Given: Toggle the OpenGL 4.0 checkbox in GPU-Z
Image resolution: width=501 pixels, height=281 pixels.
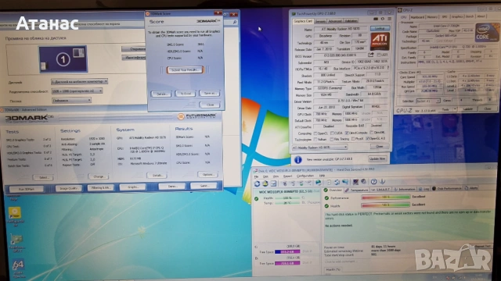Looking at the screenshot, I should click(367, 139).
